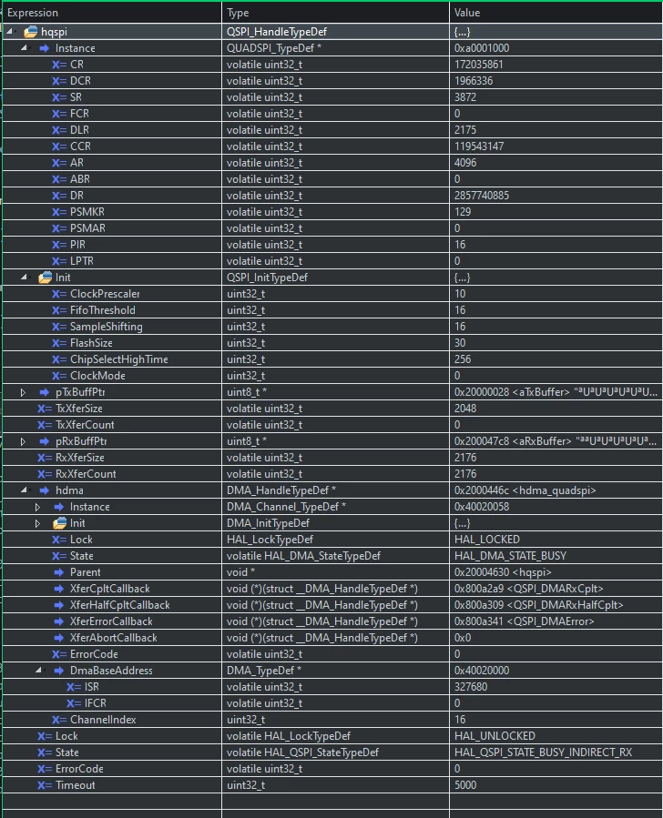The height and width of the screenshot is (818, 663).
Task: Select the TxXferSize row name
Action: point(79,409)
